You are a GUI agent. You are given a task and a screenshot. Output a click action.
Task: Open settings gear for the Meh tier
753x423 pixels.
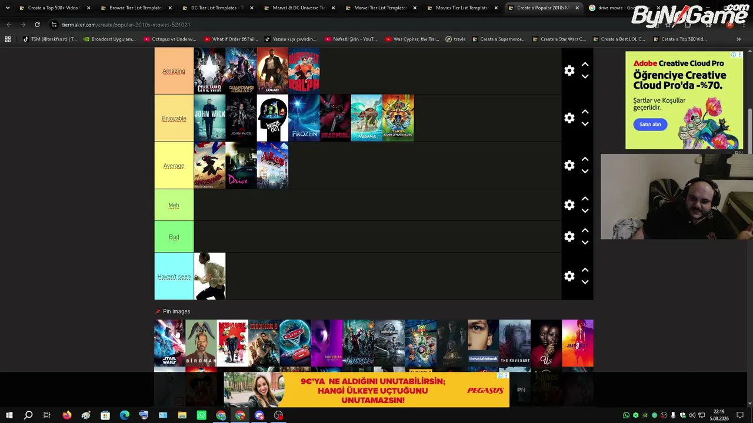click(569, 205)
